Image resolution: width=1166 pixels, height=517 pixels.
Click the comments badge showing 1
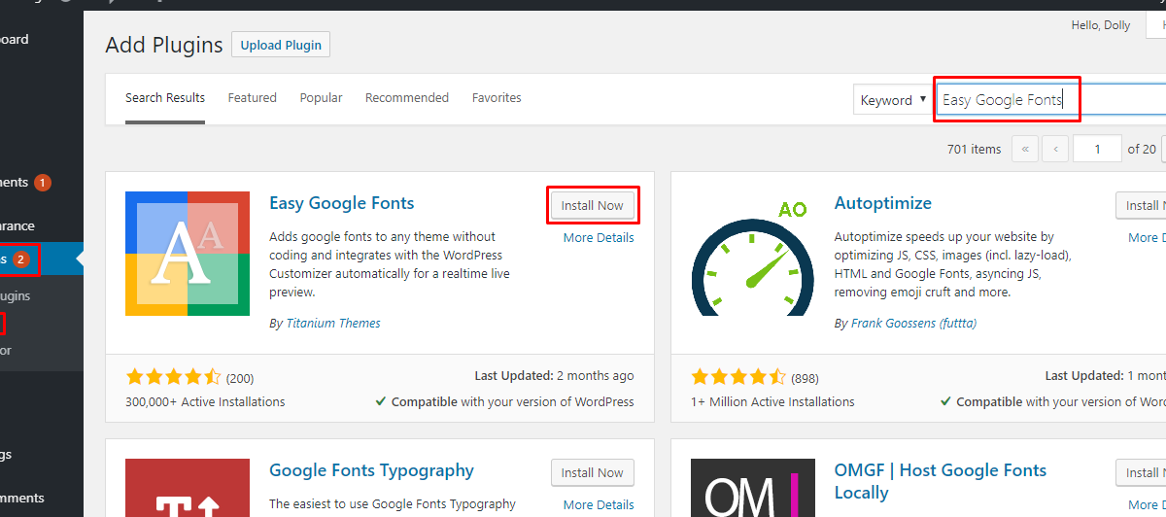tap(42, 183)
